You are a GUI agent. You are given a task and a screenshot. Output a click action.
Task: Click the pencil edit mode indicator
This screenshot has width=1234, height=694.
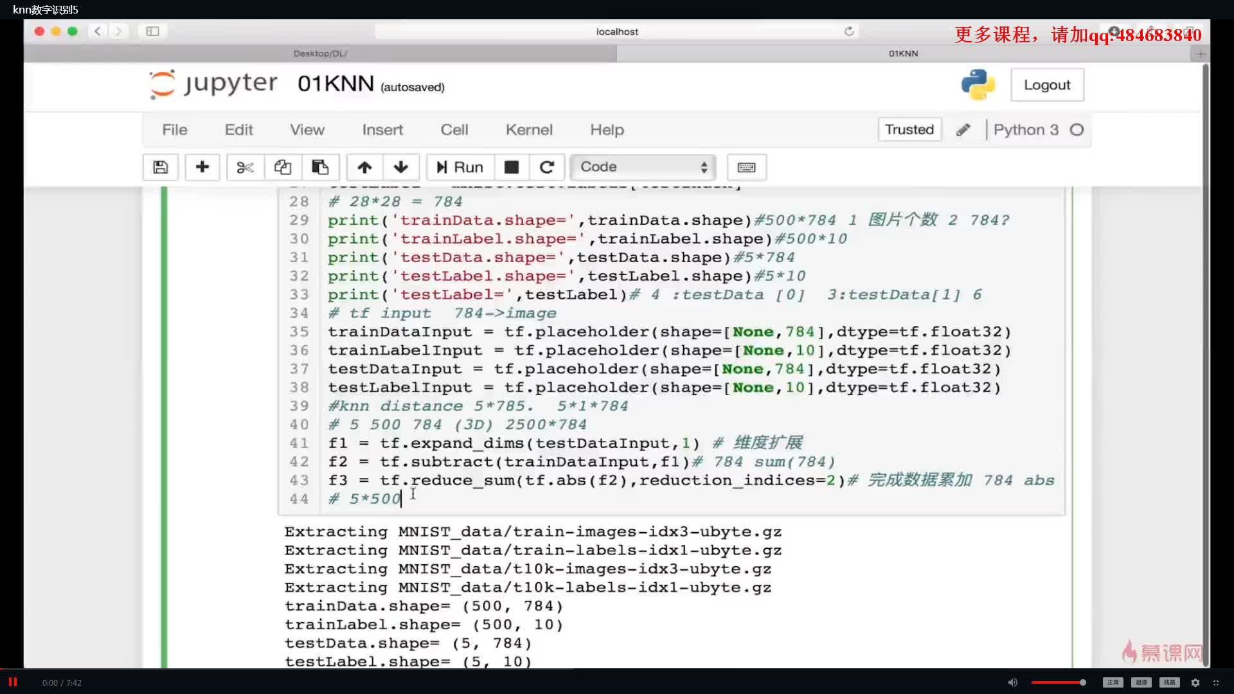[x=963, y=130]
